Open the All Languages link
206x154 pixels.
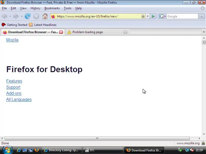click(19, 99)
